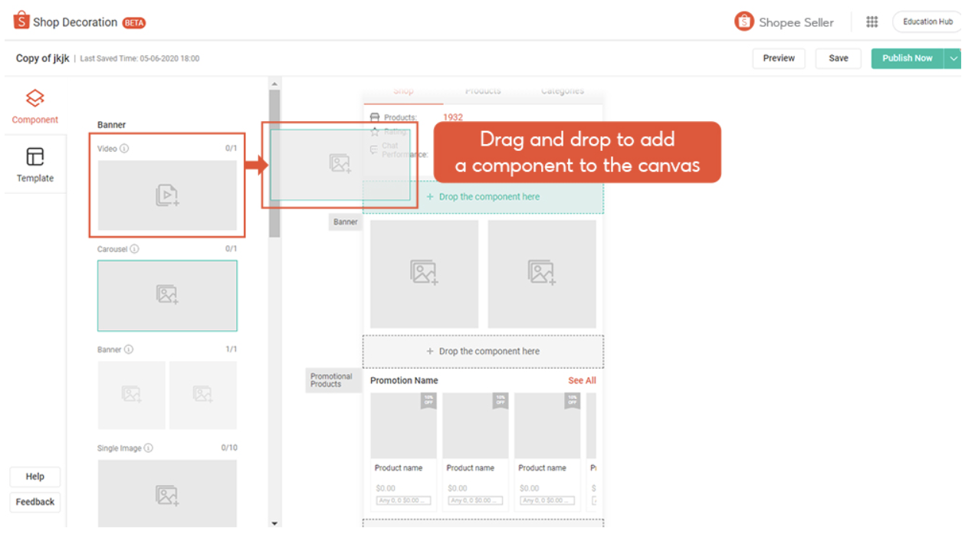Select the Video component thumbnail

[167, 195]
